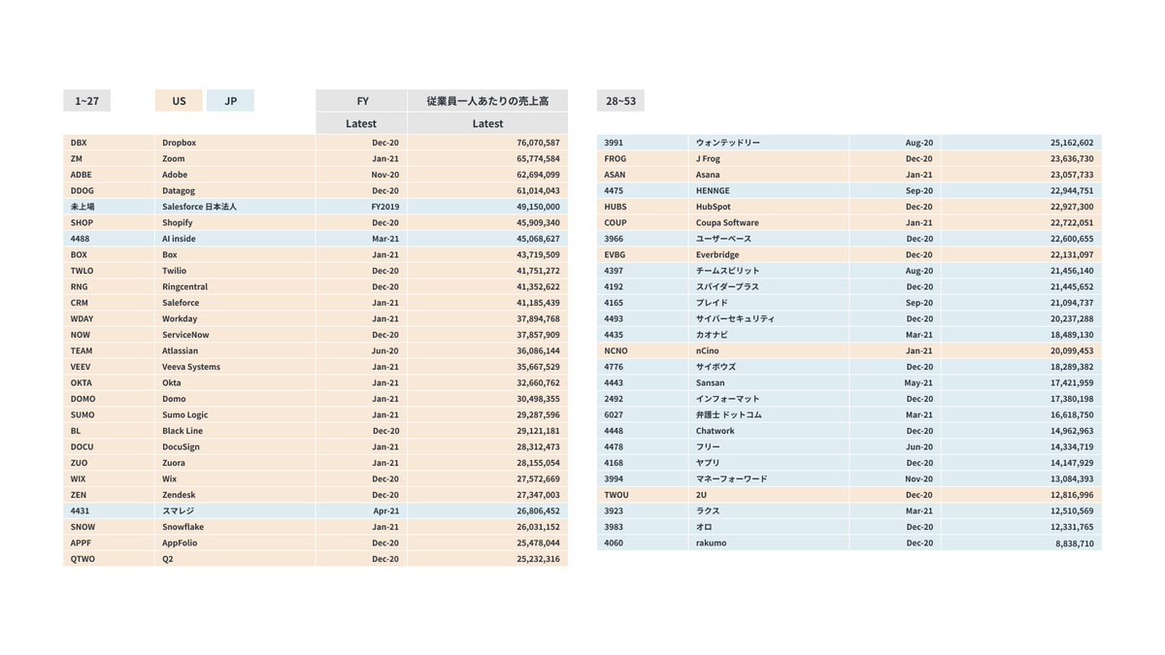1165x655 pixels.
Task: Select the DocuSign company name
Action: pyautogui.click(x=183, y=446)
